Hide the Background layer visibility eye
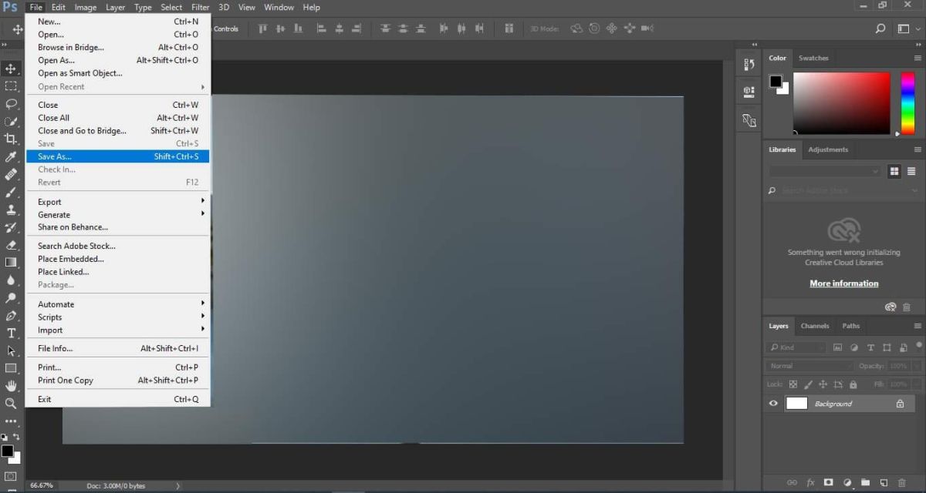The width and height of the screenshot is (926, 493). (772, 403)
